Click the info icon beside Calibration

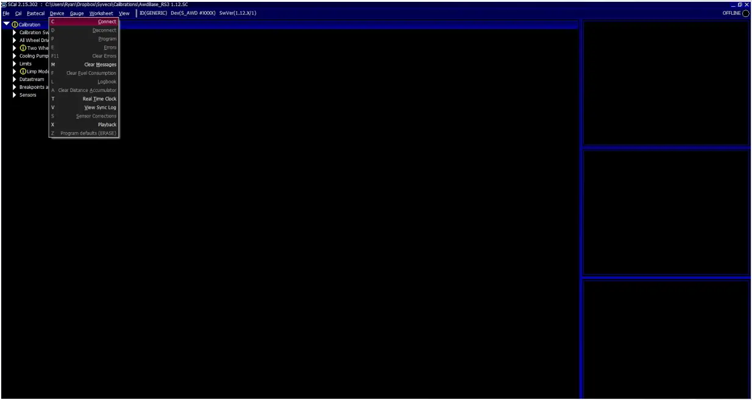click(x=15, y=24)
